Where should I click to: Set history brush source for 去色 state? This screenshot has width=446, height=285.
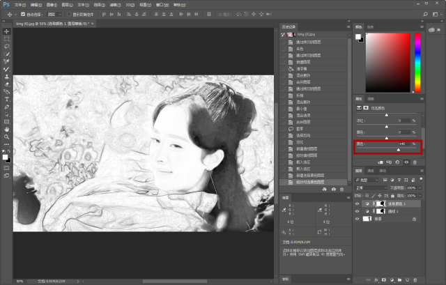283,49
